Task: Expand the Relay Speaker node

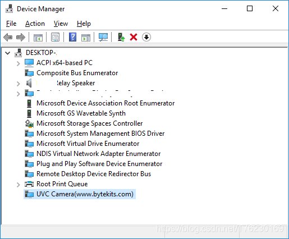Action: click(x=18, y=84)
